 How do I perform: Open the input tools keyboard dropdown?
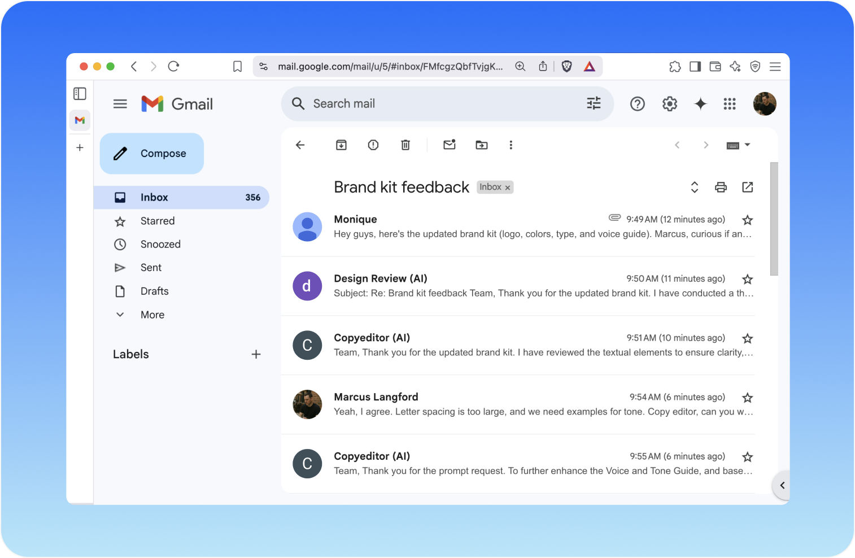(x=738, y=145)
